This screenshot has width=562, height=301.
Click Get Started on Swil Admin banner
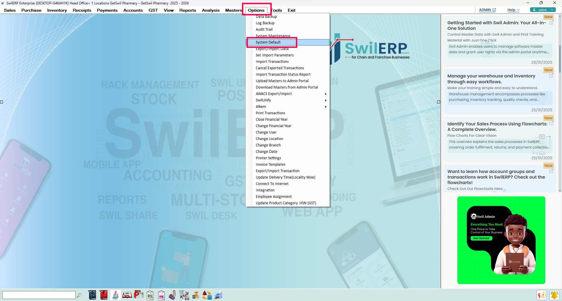[481, 238]
